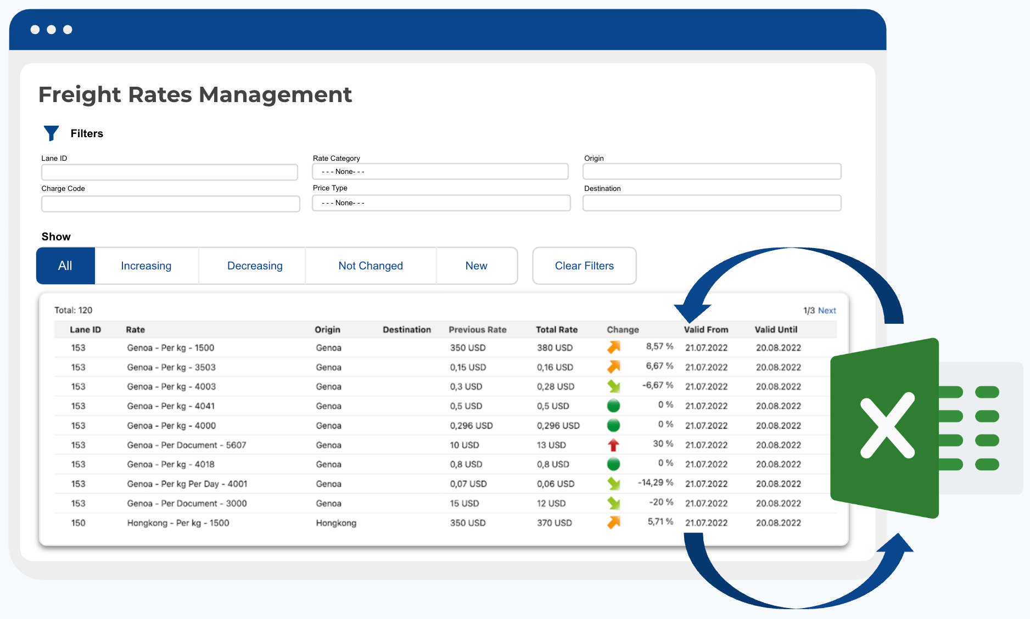
Task: Click the '380 USD' total rate cell
Action: coord(555,348)
